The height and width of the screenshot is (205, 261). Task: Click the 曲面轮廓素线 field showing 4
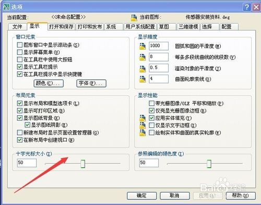(x=159, y=79)
